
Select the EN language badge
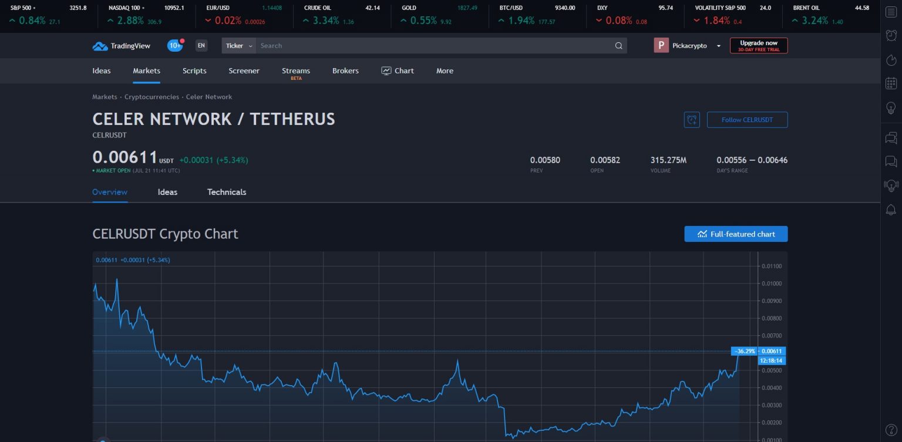point(201,45)
